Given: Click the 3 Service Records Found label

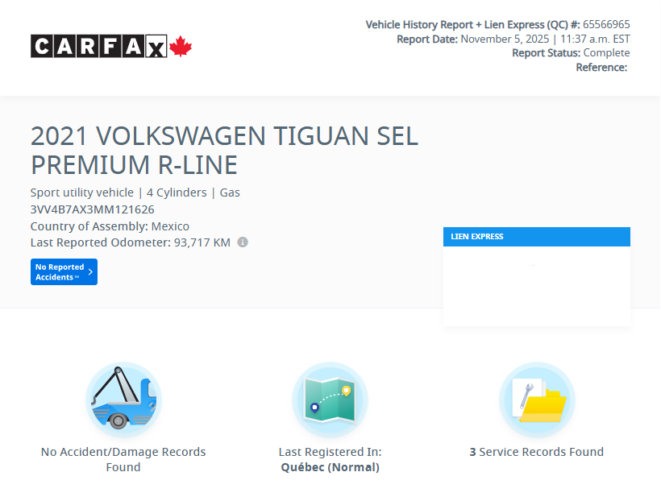Looking at the screenshot, I should 537,452.
